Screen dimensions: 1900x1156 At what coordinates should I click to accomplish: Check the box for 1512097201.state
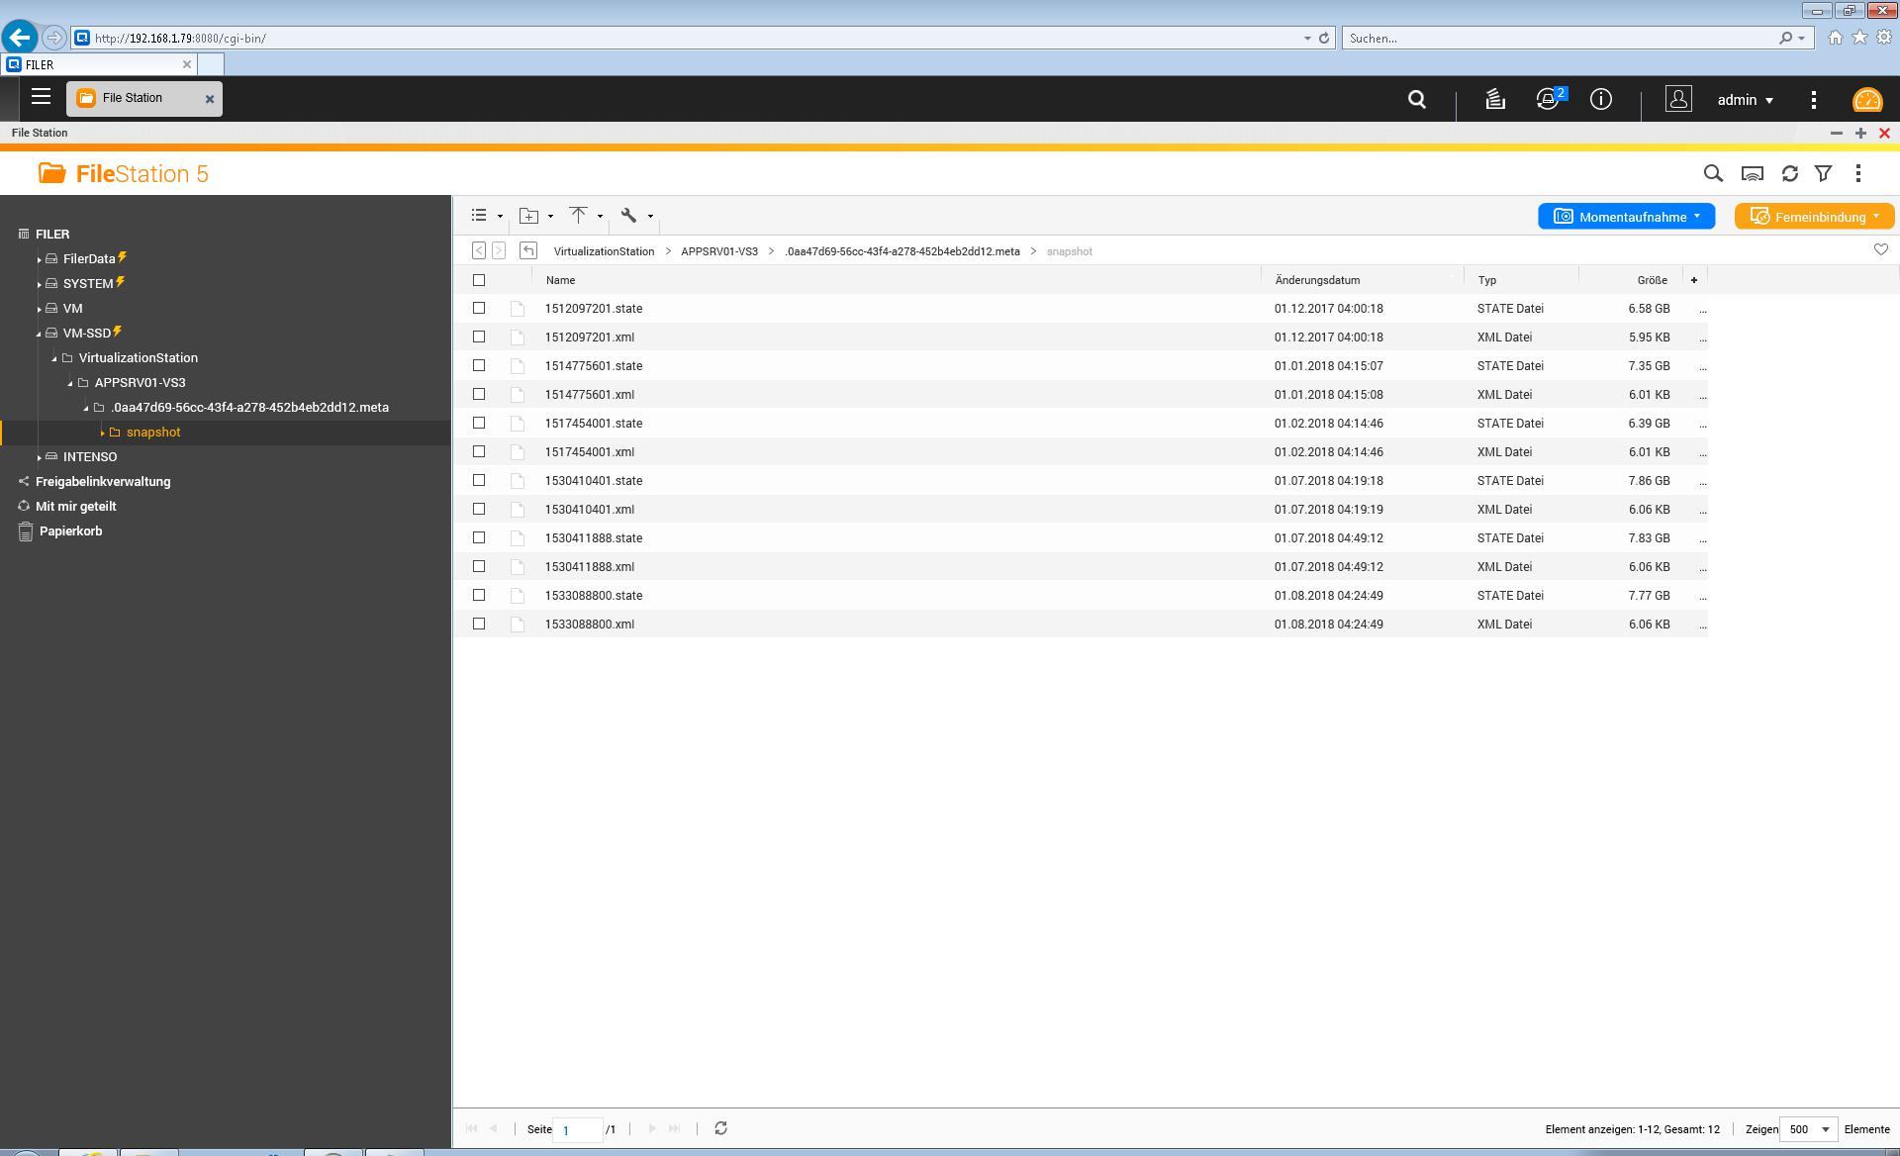click(479, 309)
